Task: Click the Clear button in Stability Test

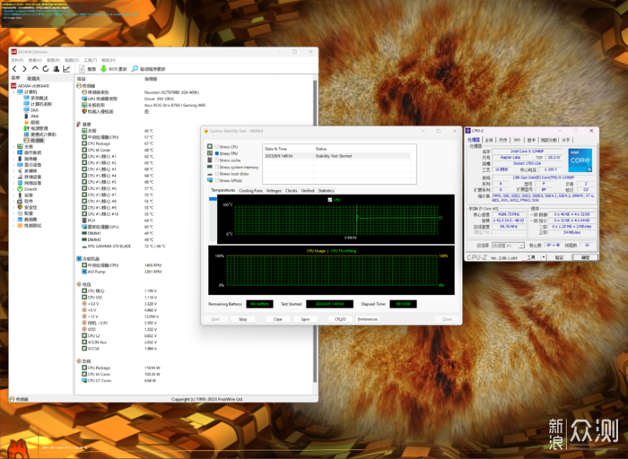Action: click(278, 319)
